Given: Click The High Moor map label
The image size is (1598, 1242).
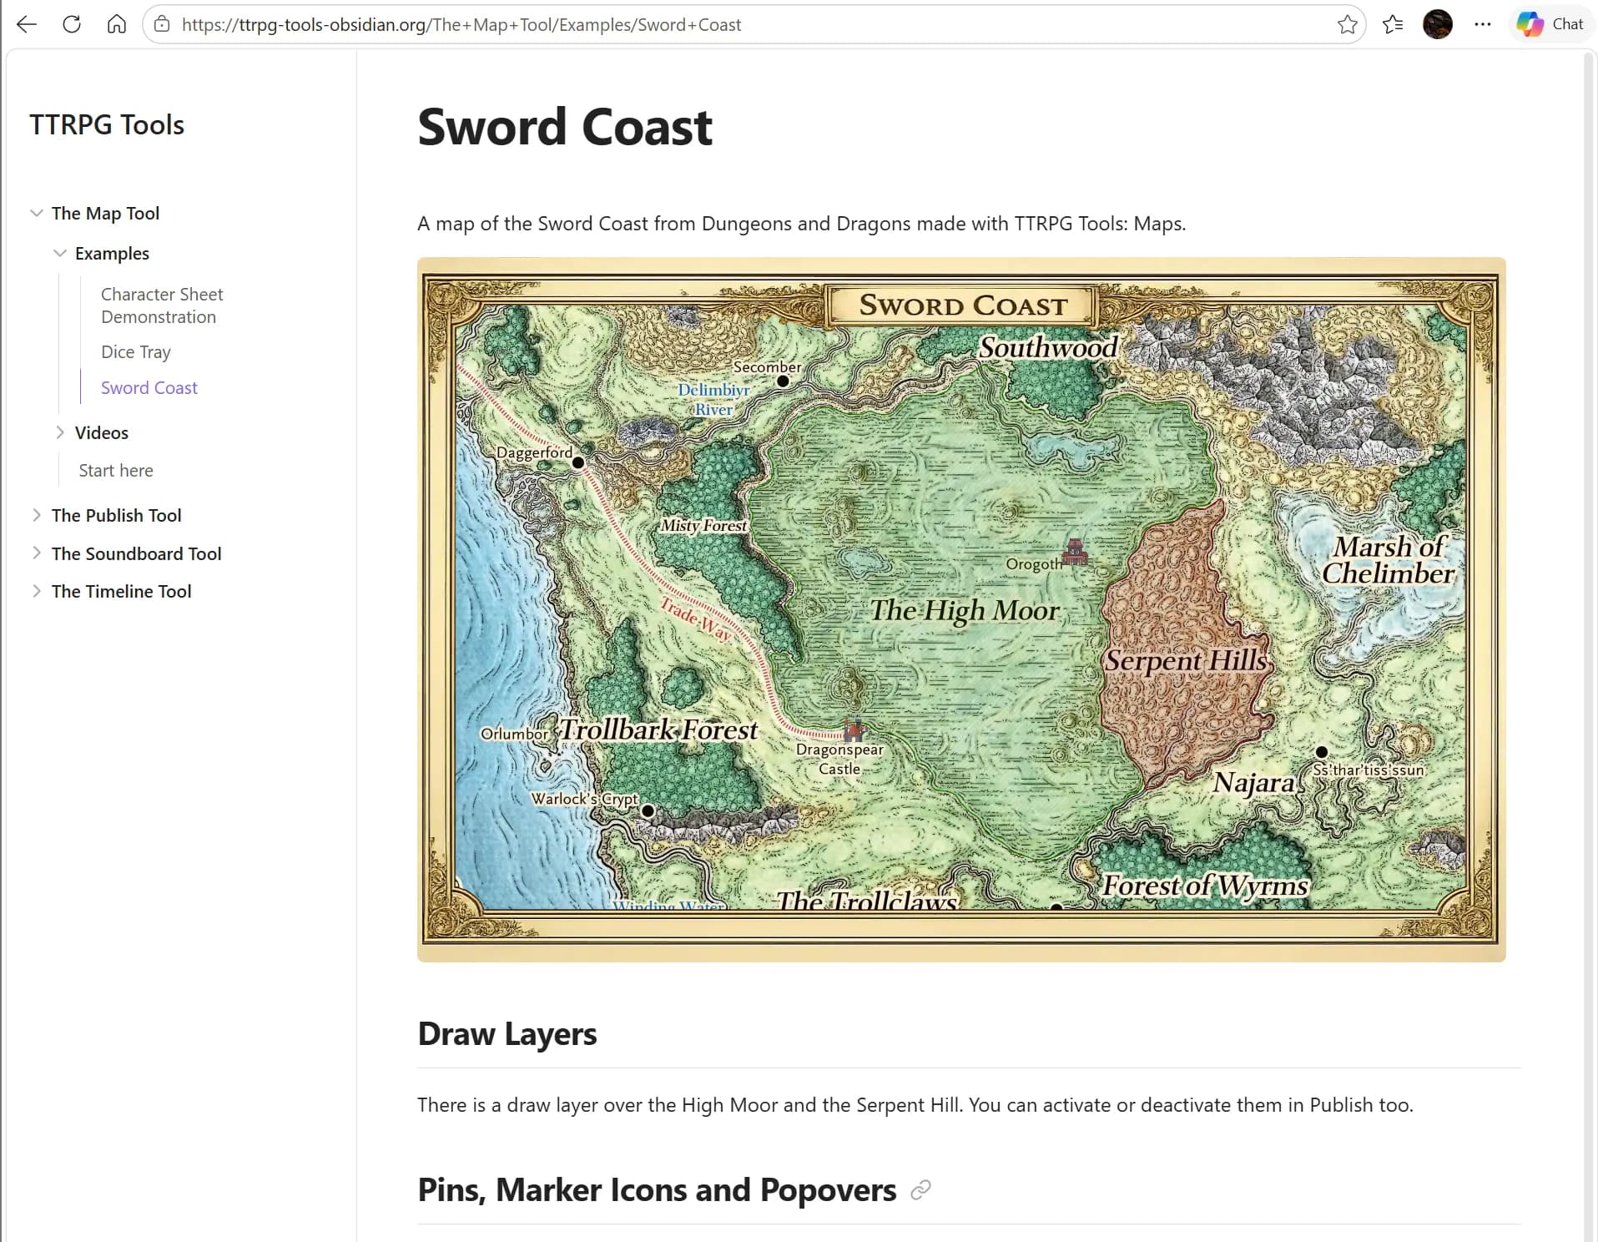Looking at the screenshot, I should tap(965, 611).
